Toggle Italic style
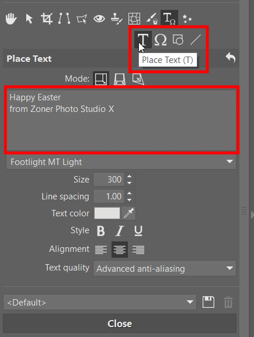This screenshot has height=337, width=254. [x=120, y=231]
